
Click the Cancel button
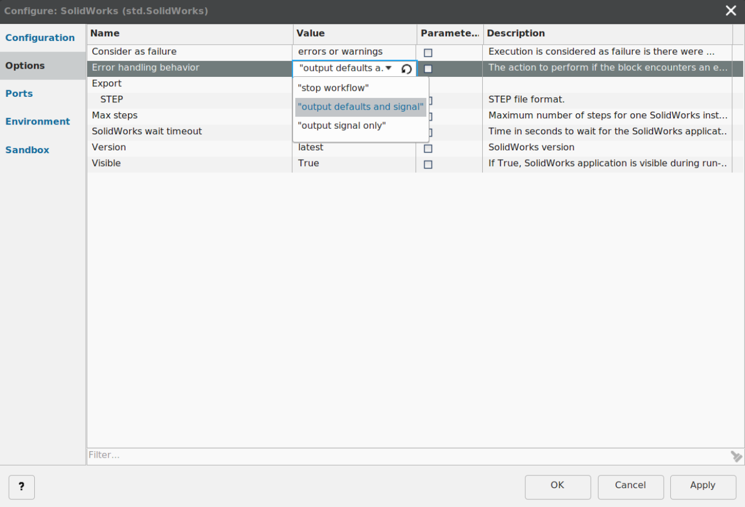click(x=631, y=487)
